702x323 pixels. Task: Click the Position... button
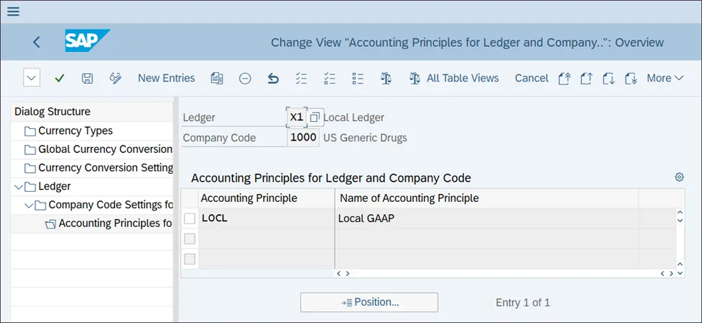[x=369, y=303]
